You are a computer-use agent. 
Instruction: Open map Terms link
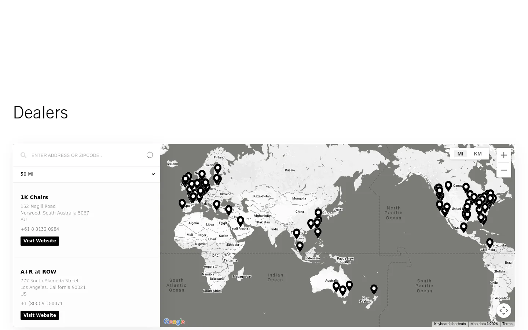coord(507,324)
